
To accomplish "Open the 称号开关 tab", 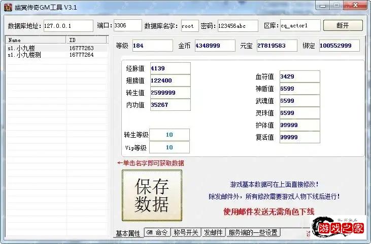I will (x=186, y=232).
